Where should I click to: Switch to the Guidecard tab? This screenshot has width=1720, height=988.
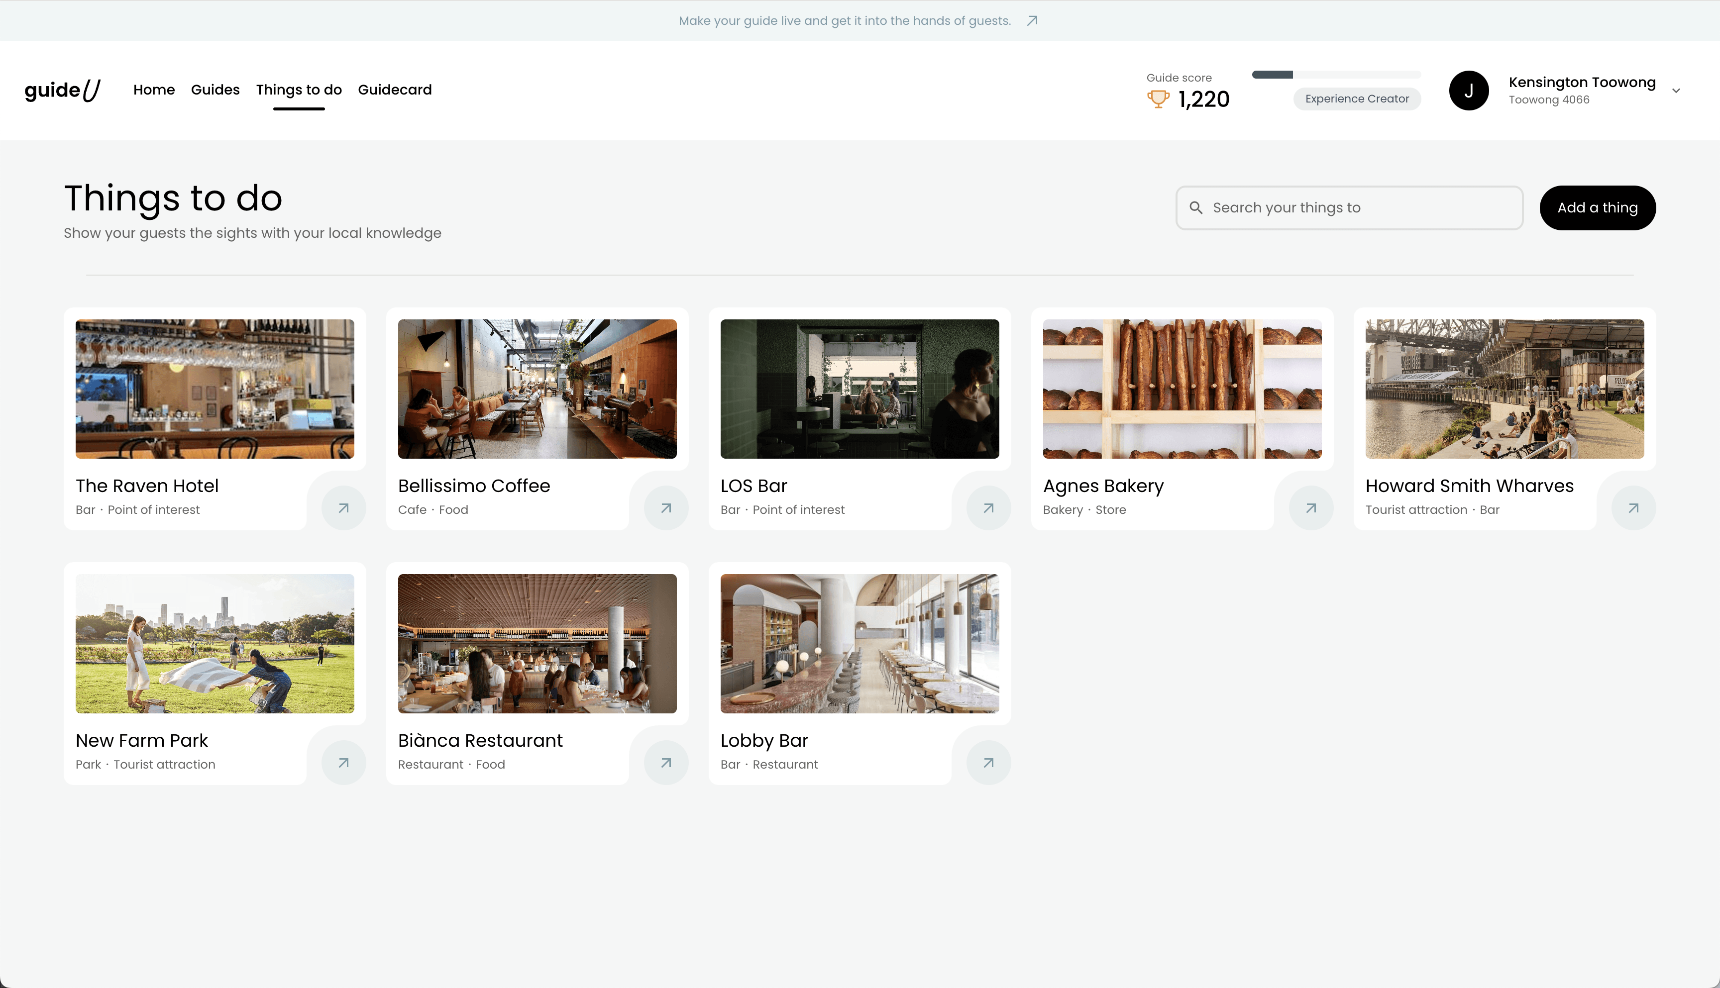click(x=394, y=90)
